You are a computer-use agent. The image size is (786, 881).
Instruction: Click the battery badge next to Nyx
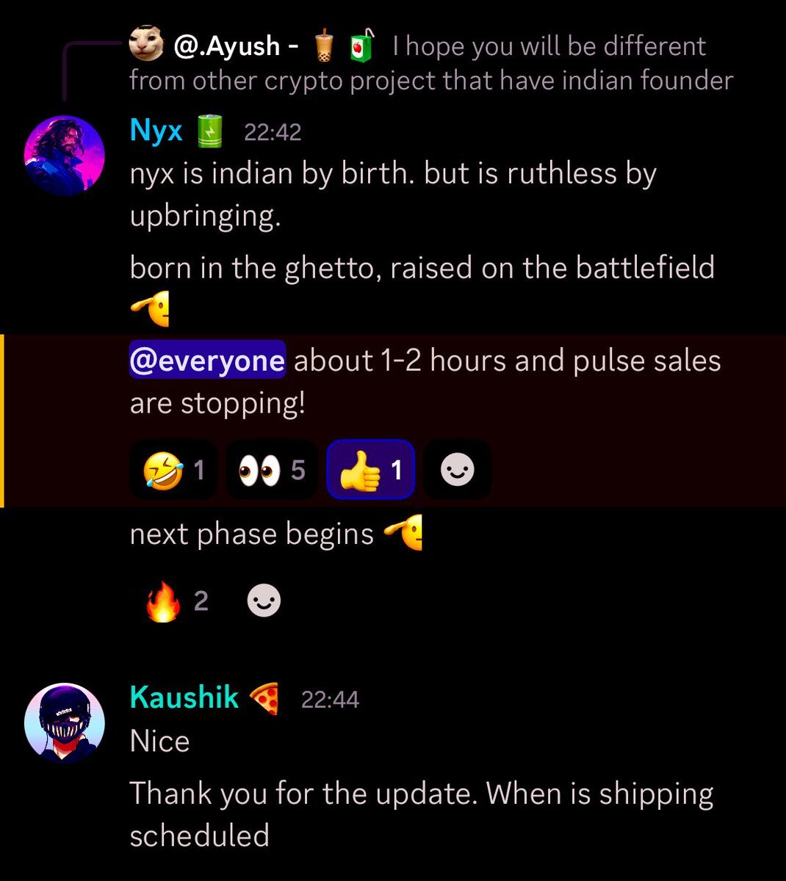[x=209, y=131]
